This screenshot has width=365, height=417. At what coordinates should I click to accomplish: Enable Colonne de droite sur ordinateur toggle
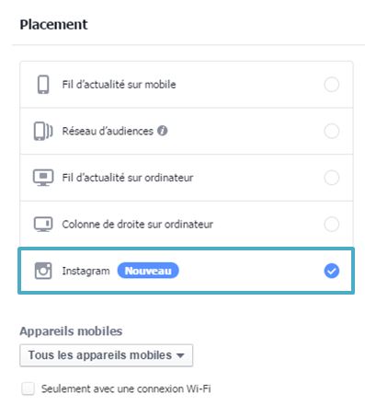click(x=332, y=225)
